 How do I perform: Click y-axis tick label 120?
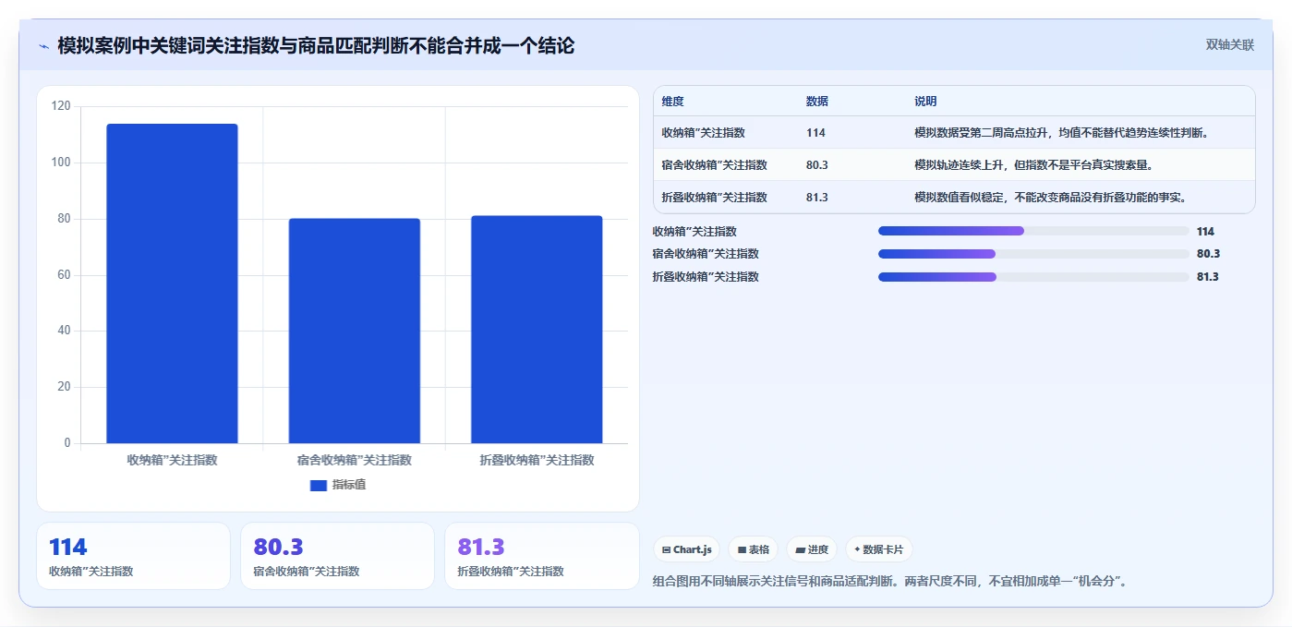tap(61, 106)
